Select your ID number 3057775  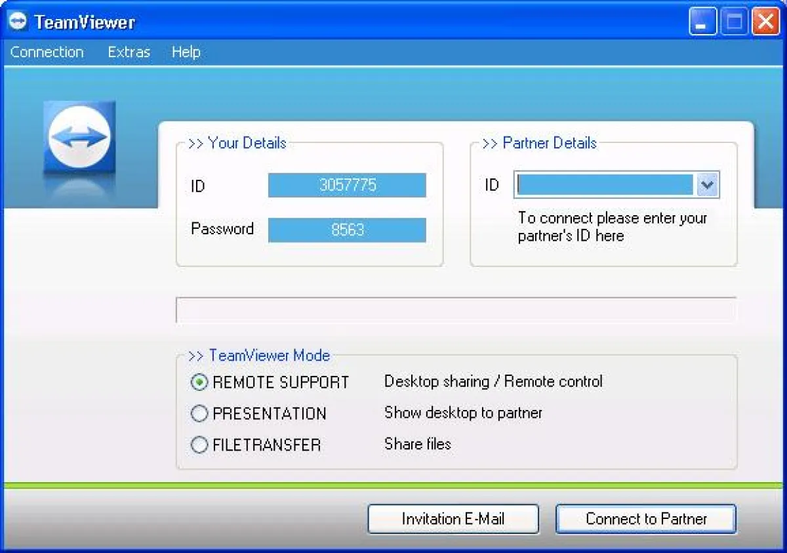pos(347,185)
